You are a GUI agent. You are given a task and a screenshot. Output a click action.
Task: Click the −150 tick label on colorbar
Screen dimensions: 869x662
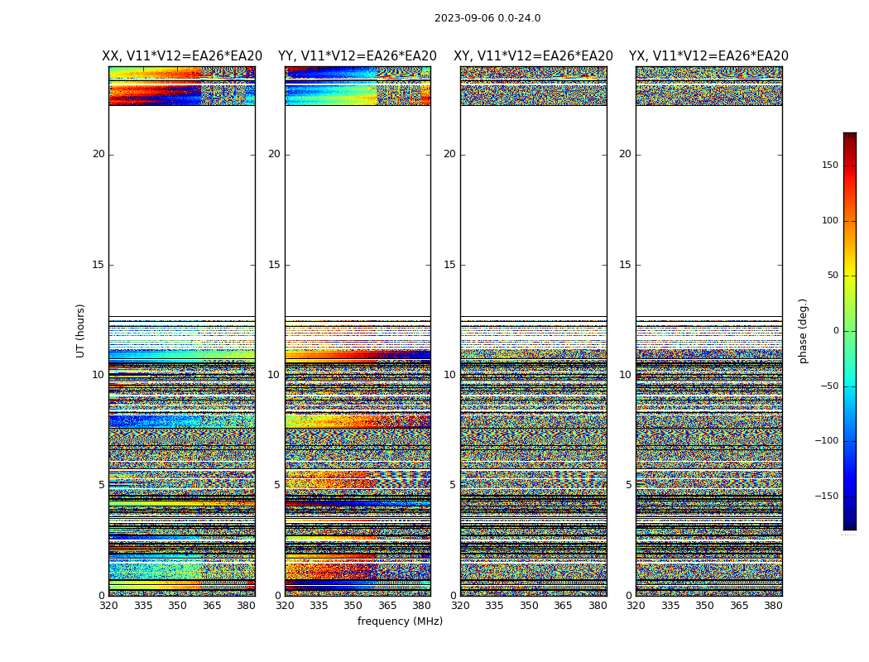tap(826, 496)
